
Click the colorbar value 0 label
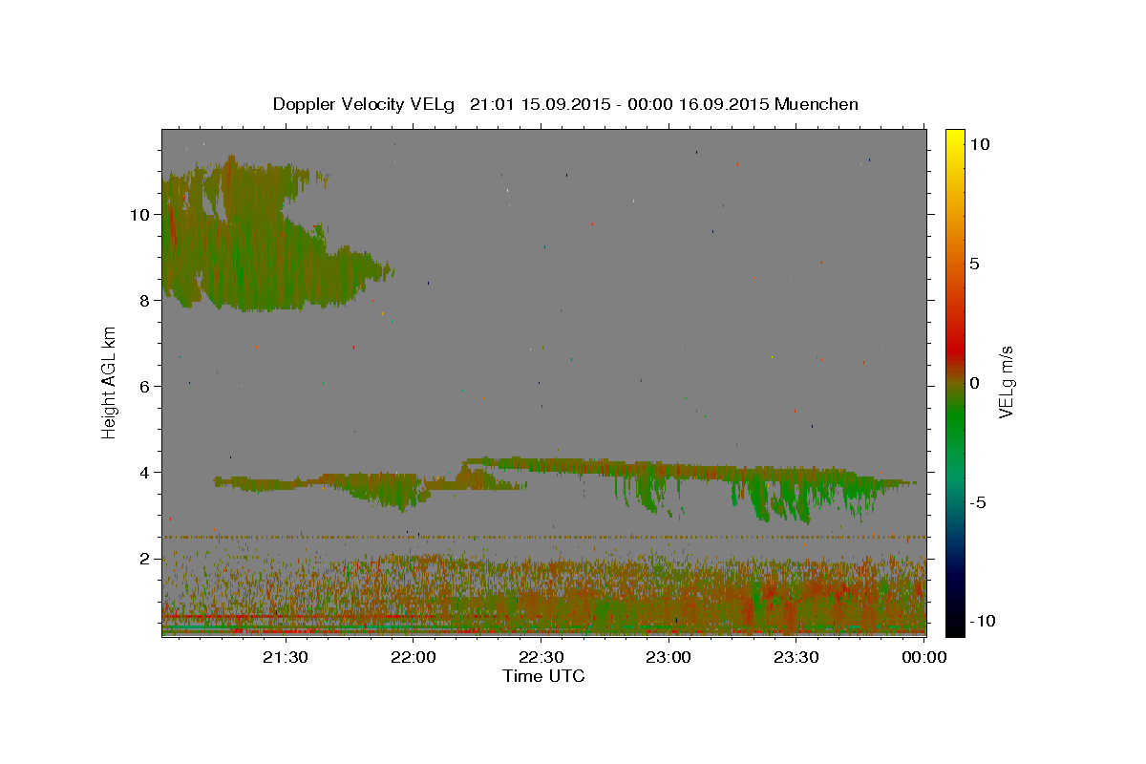tap(974, 383)
